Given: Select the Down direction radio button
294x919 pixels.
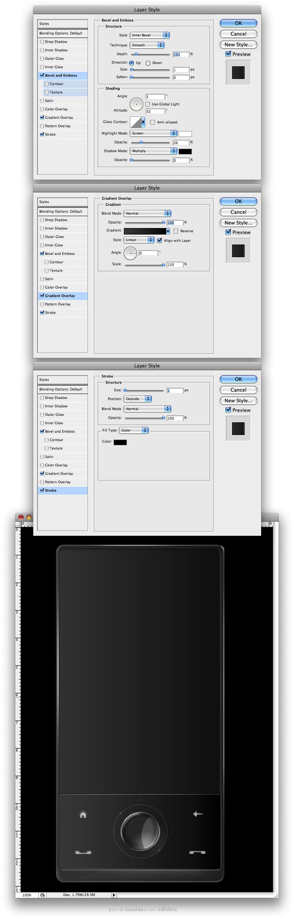Looking at the screenshot, I should tap(148, 63).
